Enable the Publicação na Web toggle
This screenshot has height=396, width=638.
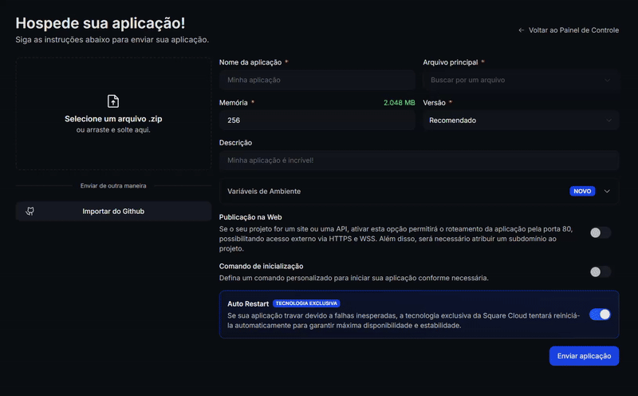[x=601, y=232]
